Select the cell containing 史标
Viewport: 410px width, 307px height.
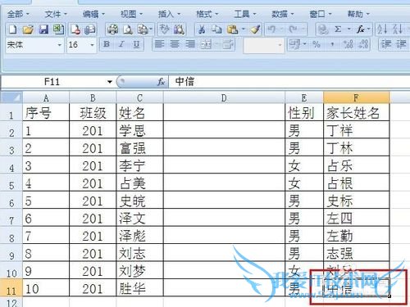click(x=356, y=200)
